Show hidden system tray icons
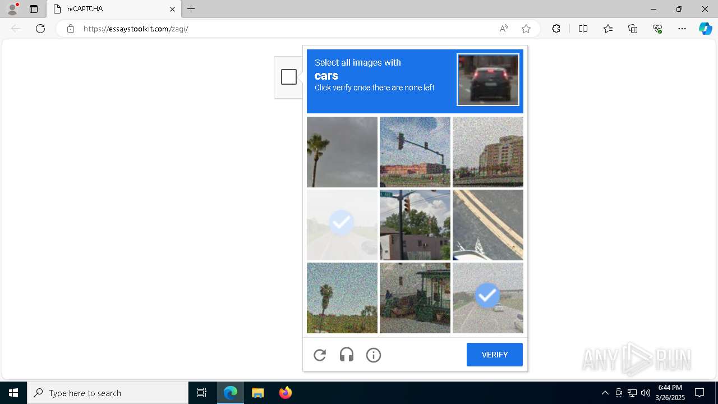Screen dimensions: 718x404 [605, 393]
